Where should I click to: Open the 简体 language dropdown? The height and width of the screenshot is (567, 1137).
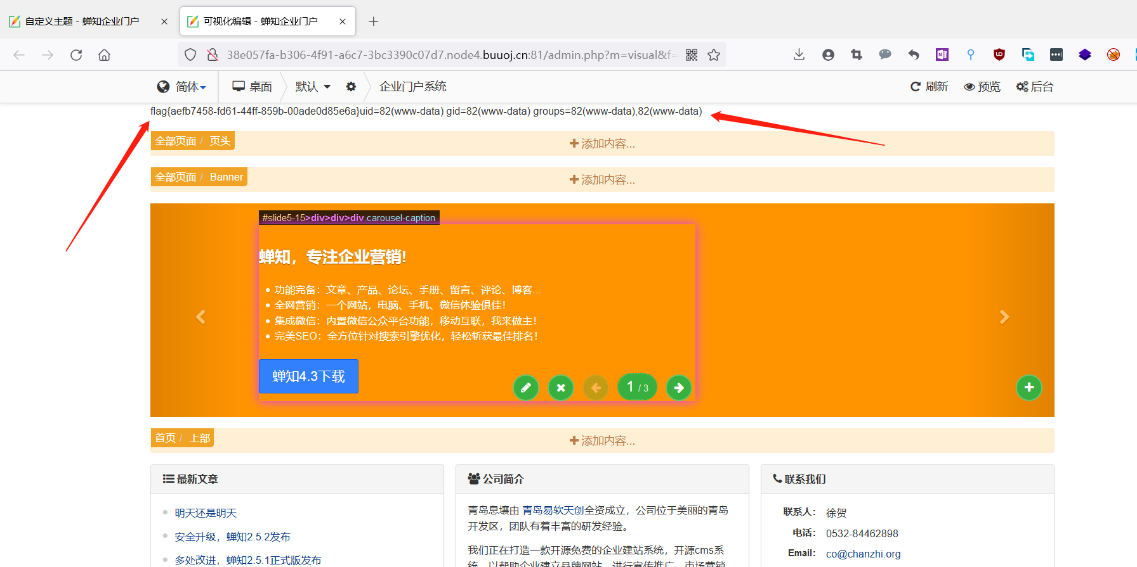pos(182,87)
